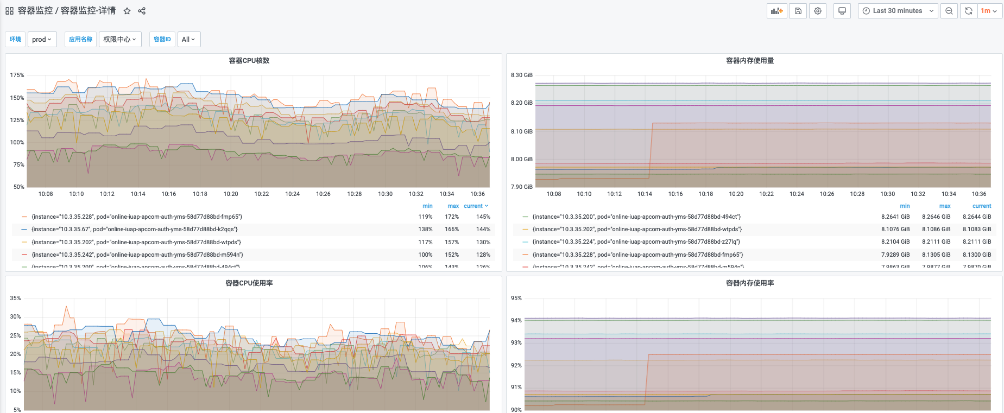
Task: Open the 容器CPU核数 panel title menu
Action: click(x=249, y=61)
